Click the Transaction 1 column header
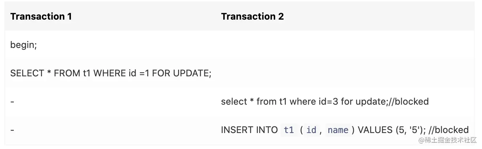Viewport: 482px width, 149px height. (41, 16)
